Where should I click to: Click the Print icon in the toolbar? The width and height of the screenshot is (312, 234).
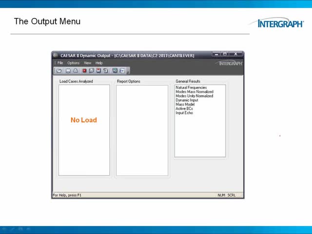point(76,70)
